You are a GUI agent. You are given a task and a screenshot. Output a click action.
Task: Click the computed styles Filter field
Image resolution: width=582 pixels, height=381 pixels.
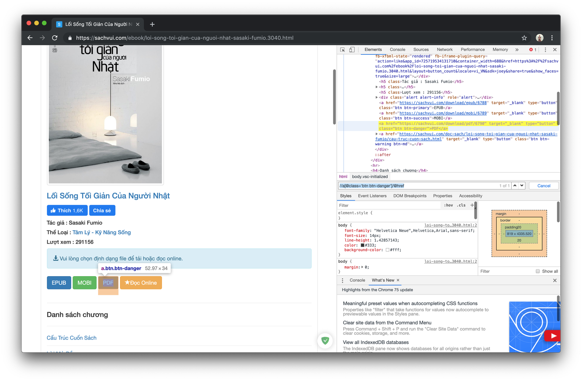[506, 272]
